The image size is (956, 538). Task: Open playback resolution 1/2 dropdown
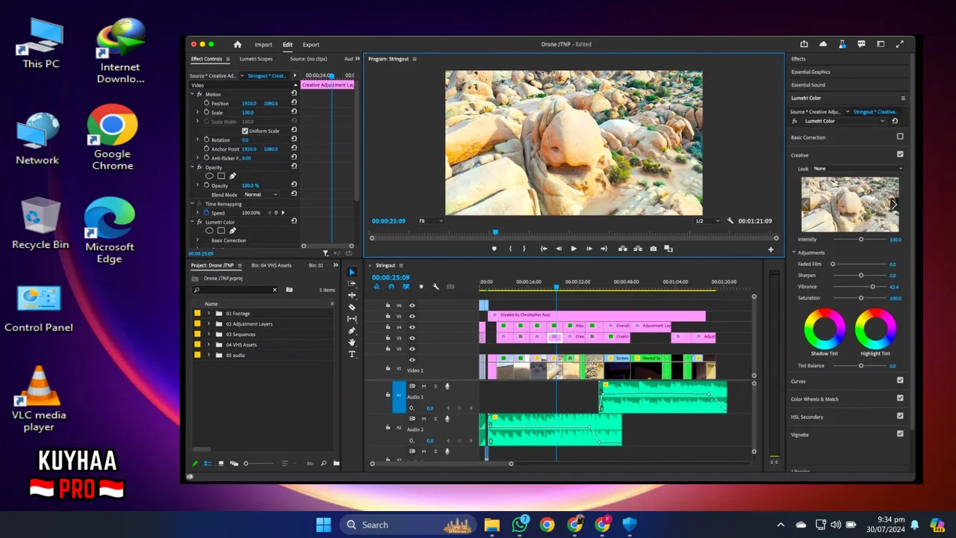(707, 221)
